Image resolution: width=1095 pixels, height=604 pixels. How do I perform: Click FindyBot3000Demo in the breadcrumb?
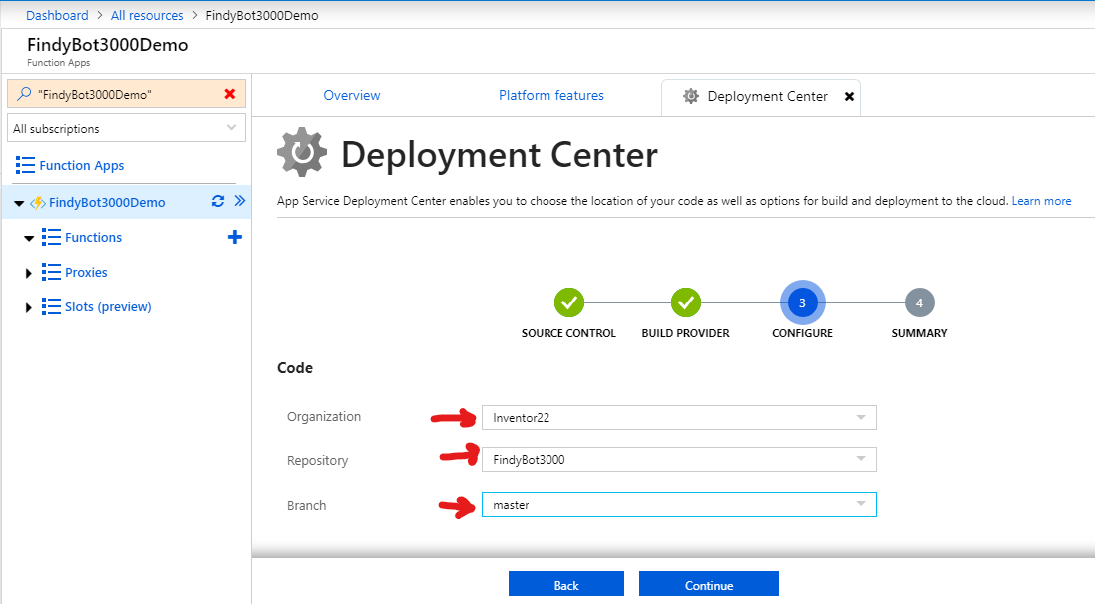pos(262,15)
